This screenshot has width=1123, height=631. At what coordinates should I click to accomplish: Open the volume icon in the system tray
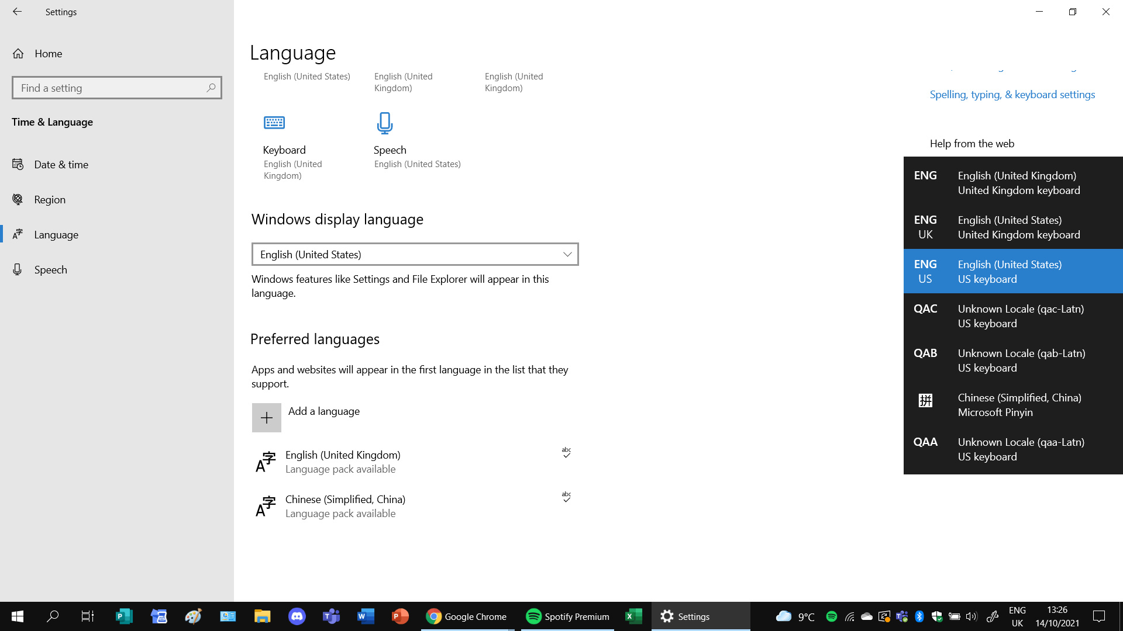972,616
